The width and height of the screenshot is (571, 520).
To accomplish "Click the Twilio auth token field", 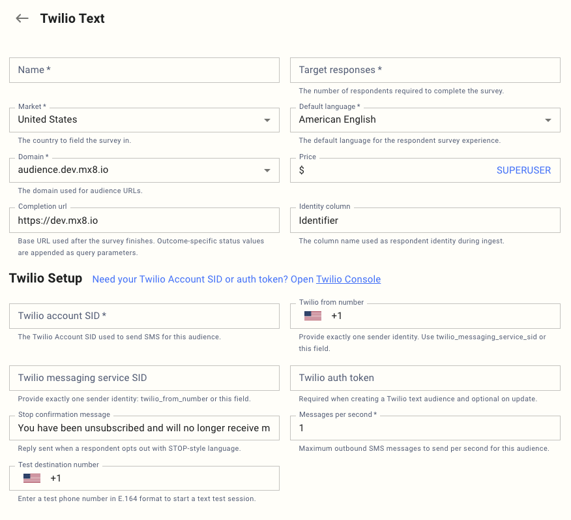I will coord(425,378).
